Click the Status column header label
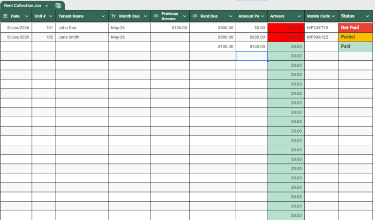 (347, 16)
